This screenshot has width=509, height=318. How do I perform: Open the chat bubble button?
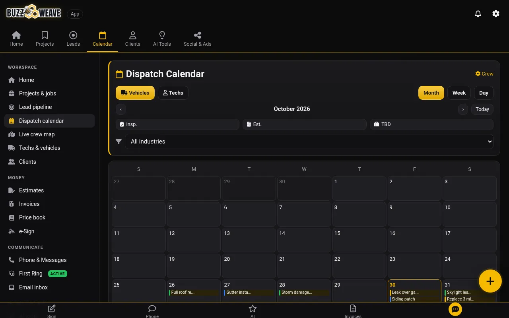455,309
